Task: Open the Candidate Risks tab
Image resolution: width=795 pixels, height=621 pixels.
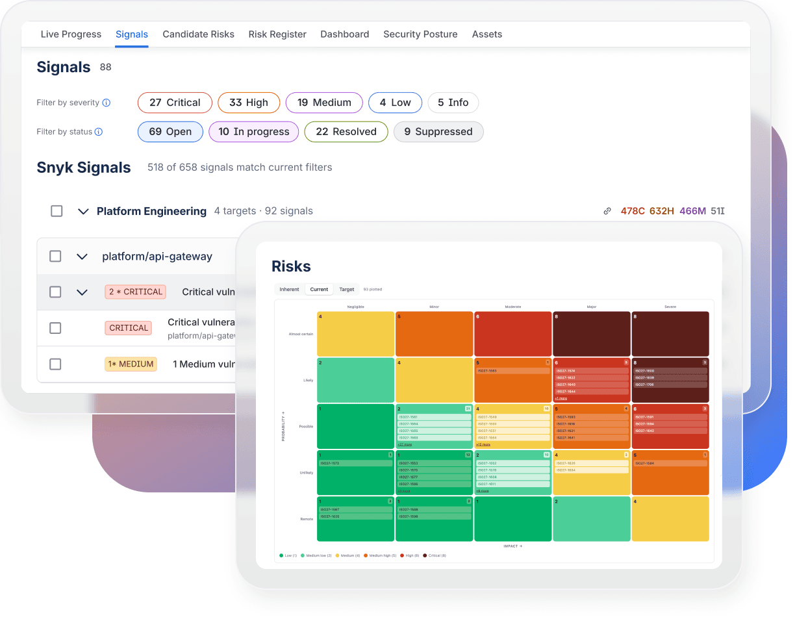Action: [198, 34]
